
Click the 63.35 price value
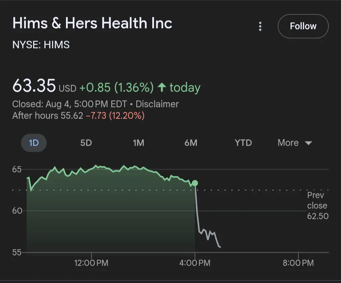[34, 86]
